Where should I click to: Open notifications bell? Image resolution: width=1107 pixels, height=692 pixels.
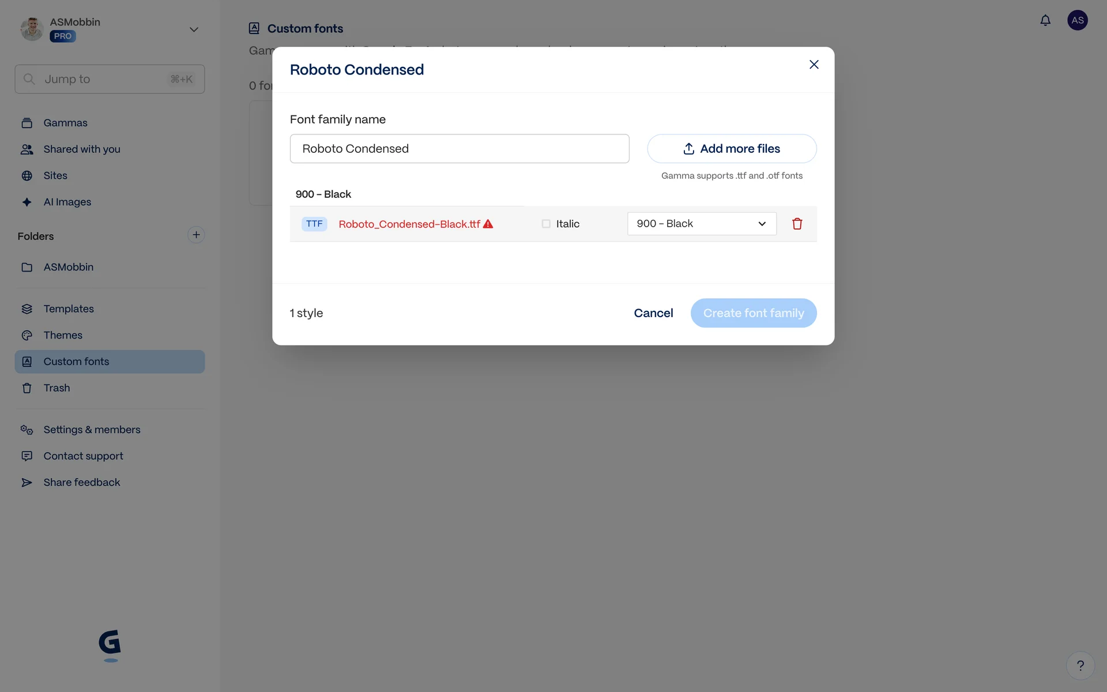(x=1045, y=21)
